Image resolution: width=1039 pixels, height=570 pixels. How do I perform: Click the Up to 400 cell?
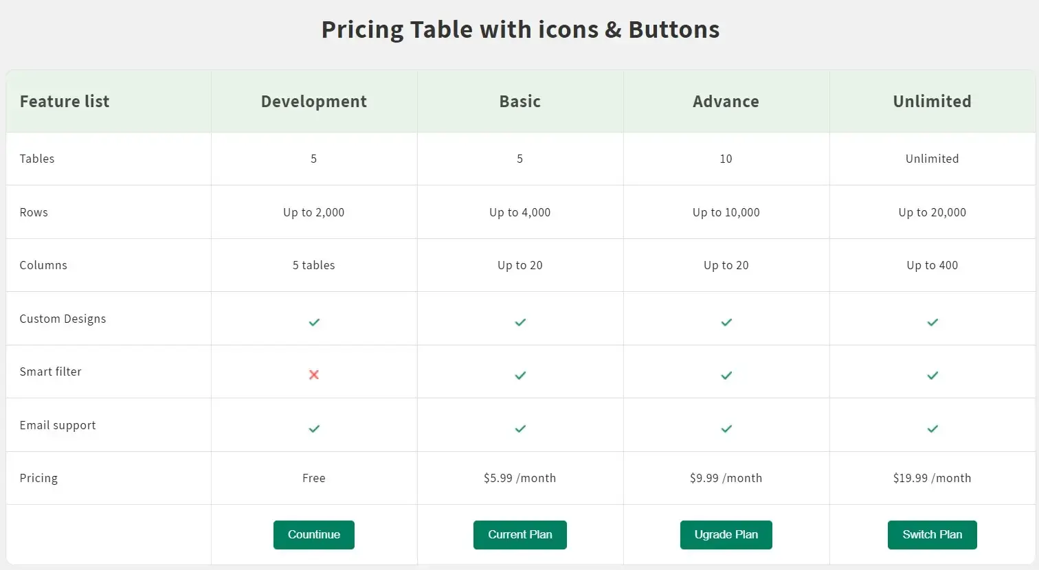tap(932, 265)
